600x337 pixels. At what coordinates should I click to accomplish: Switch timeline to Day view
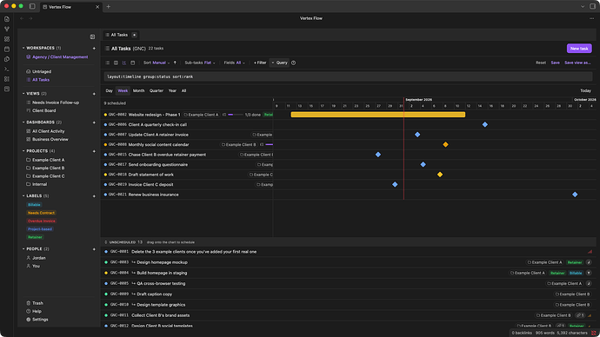[109, 91]
